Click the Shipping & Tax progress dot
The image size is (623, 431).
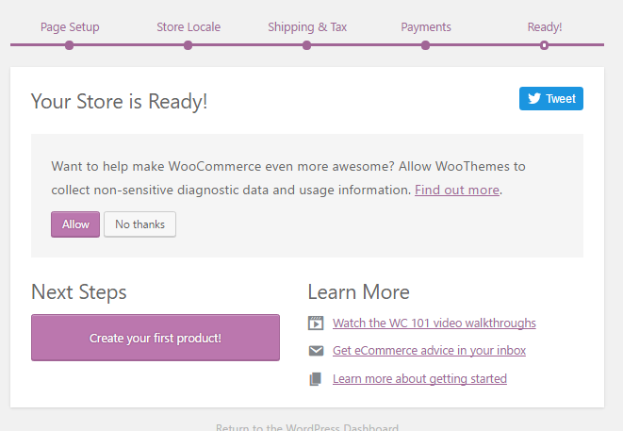tap(306, 45)
